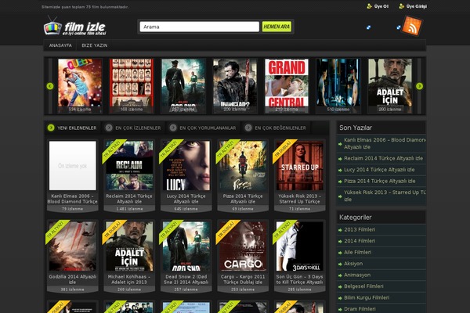The image size is (470, 313).
Task: Click Michael Kohlhaas - Adalet İçin 2013 title
Action: click(x=129, y=279)
